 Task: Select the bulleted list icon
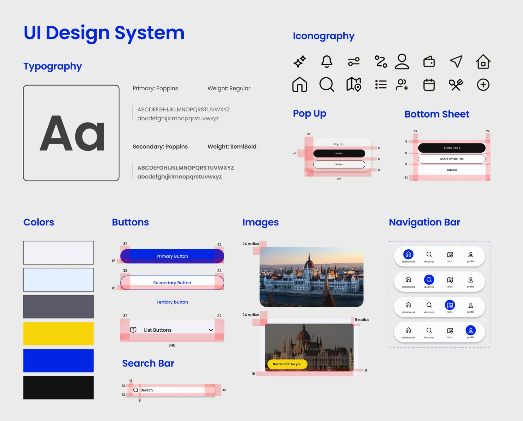pyautogui.click(x=381, y=85)
